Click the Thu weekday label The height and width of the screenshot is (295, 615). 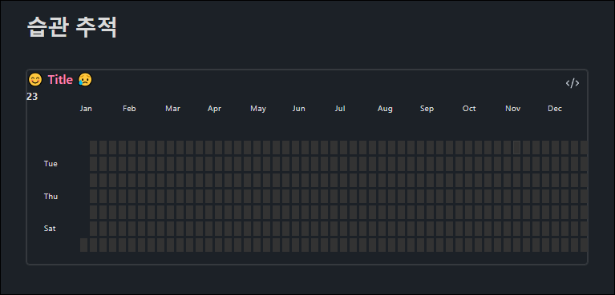51,197
